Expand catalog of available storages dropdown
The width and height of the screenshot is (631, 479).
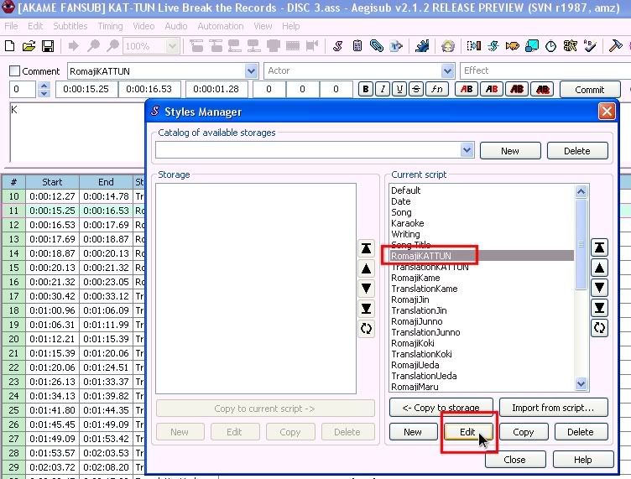pyautogui.click(x=467, y=150)
